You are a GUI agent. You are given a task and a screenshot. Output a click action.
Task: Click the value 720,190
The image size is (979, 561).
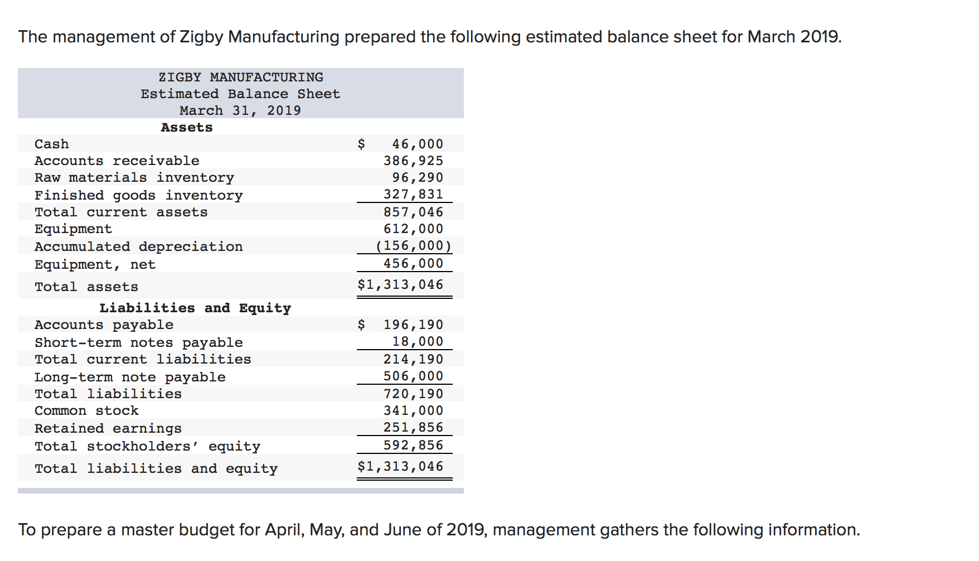point(413,394)
